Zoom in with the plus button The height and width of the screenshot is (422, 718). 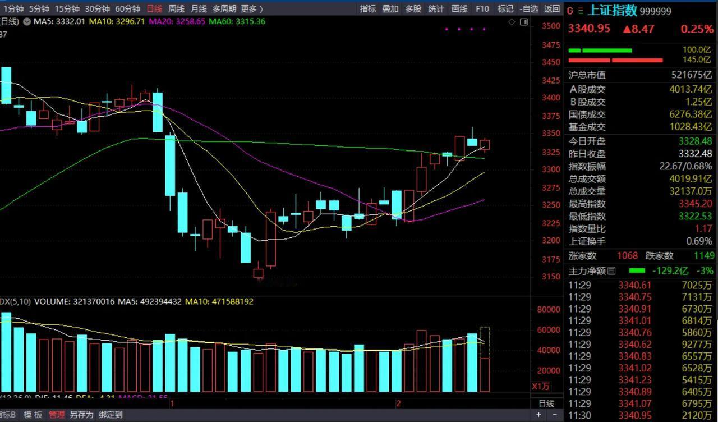point(538,415)
